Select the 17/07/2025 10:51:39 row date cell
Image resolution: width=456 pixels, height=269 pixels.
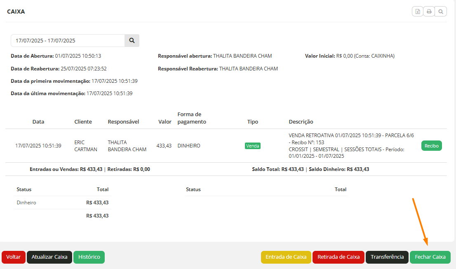pos(38,146)
